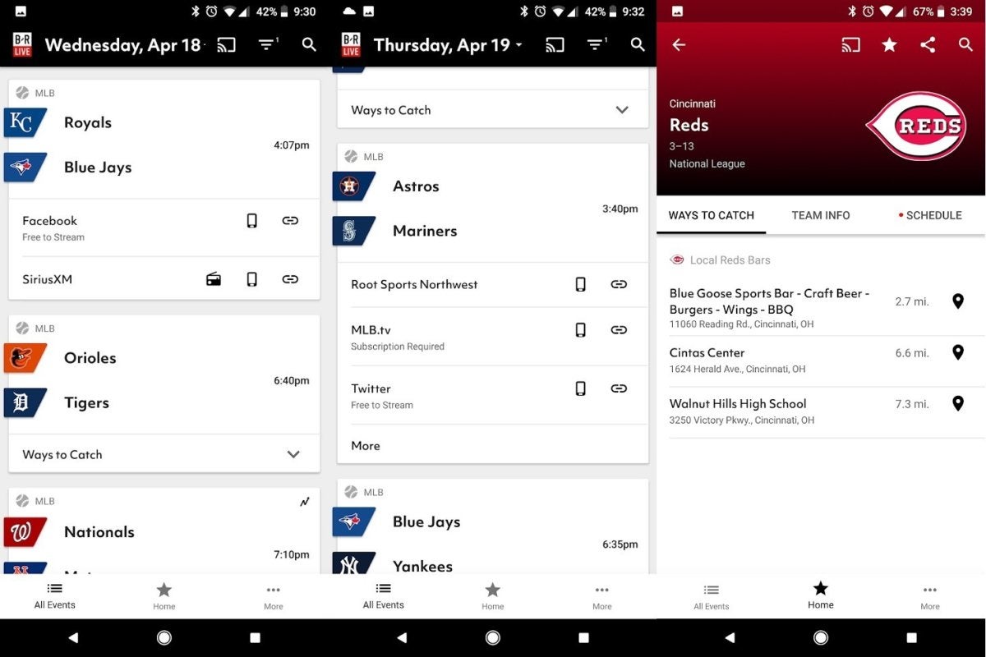The width and height of the screenshot is (986, 657).
Task: Select the radio icon in the SiriusXM row
Action: 214,279
